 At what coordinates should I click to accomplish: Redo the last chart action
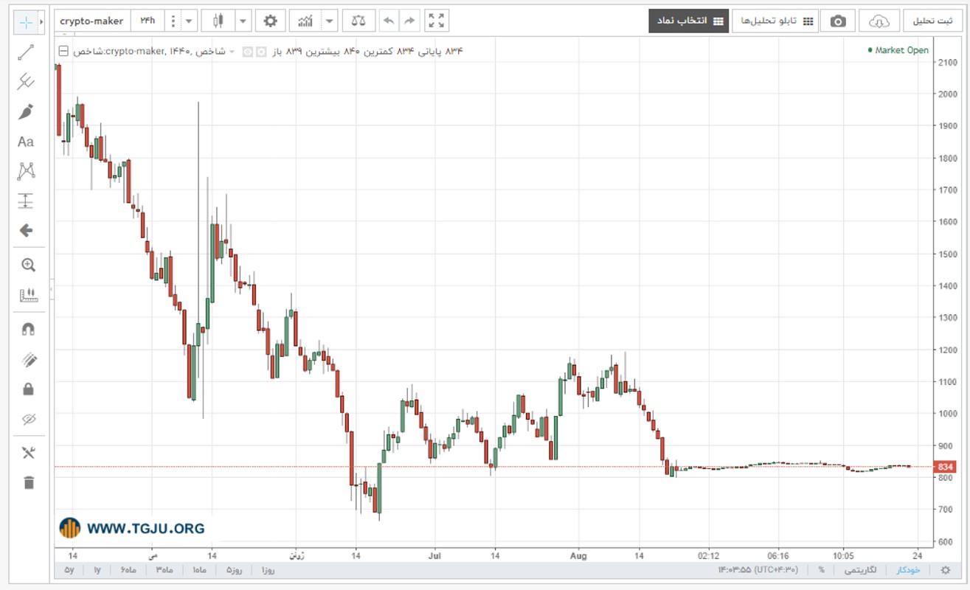pyautogui.click(x=410, y=21)
